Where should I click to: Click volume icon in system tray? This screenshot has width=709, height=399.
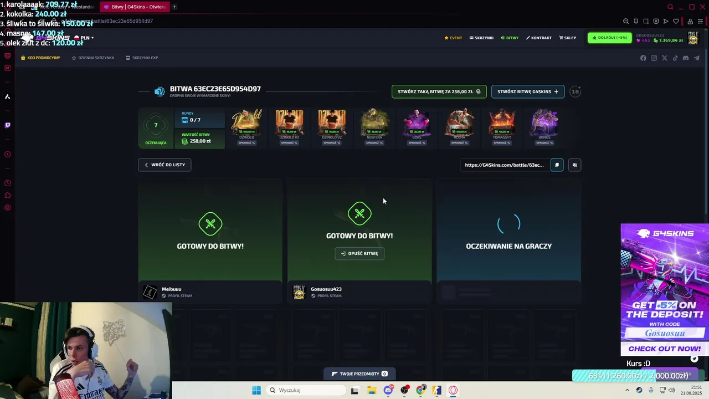coord(672,390)
